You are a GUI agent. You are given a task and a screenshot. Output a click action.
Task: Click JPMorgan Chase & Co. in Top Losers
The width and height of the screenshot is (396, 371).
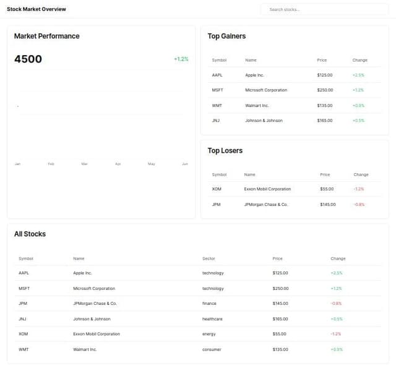(266, 205)
